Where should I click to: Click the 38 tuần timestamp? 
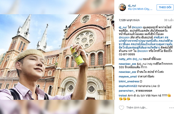click(x=169, y=20)
